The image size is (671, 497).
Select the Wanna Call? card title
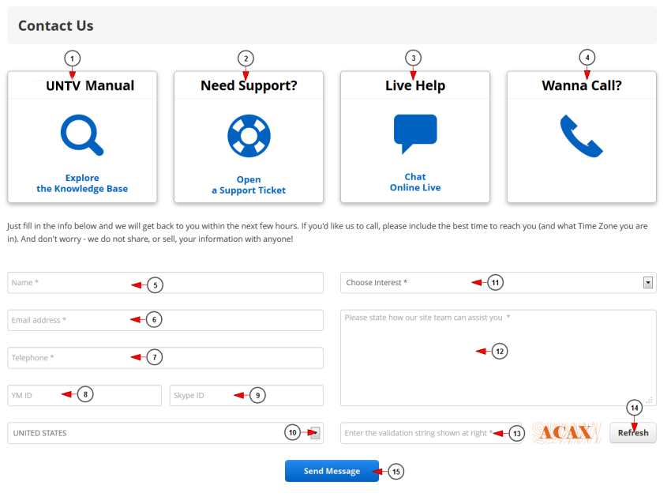581,86
